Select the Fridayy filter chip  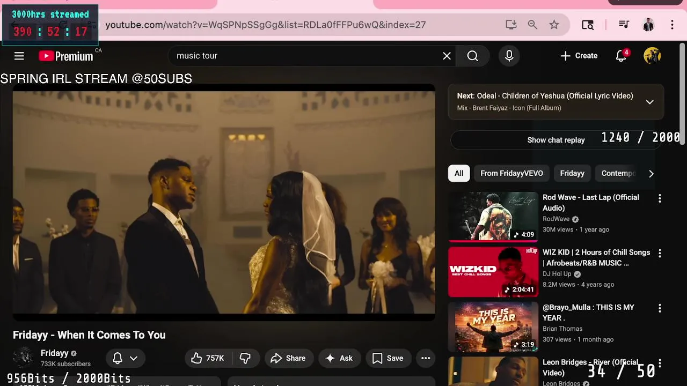pos(572,173)
